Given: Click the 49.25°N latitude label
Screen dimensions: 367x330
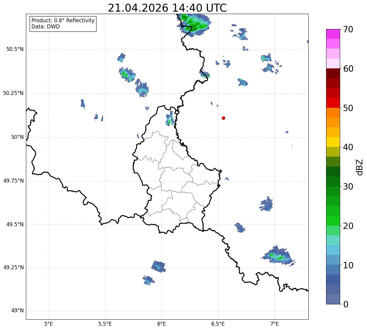Looking at the screenshot, I should pyautogui.click(x=13, y=267).
